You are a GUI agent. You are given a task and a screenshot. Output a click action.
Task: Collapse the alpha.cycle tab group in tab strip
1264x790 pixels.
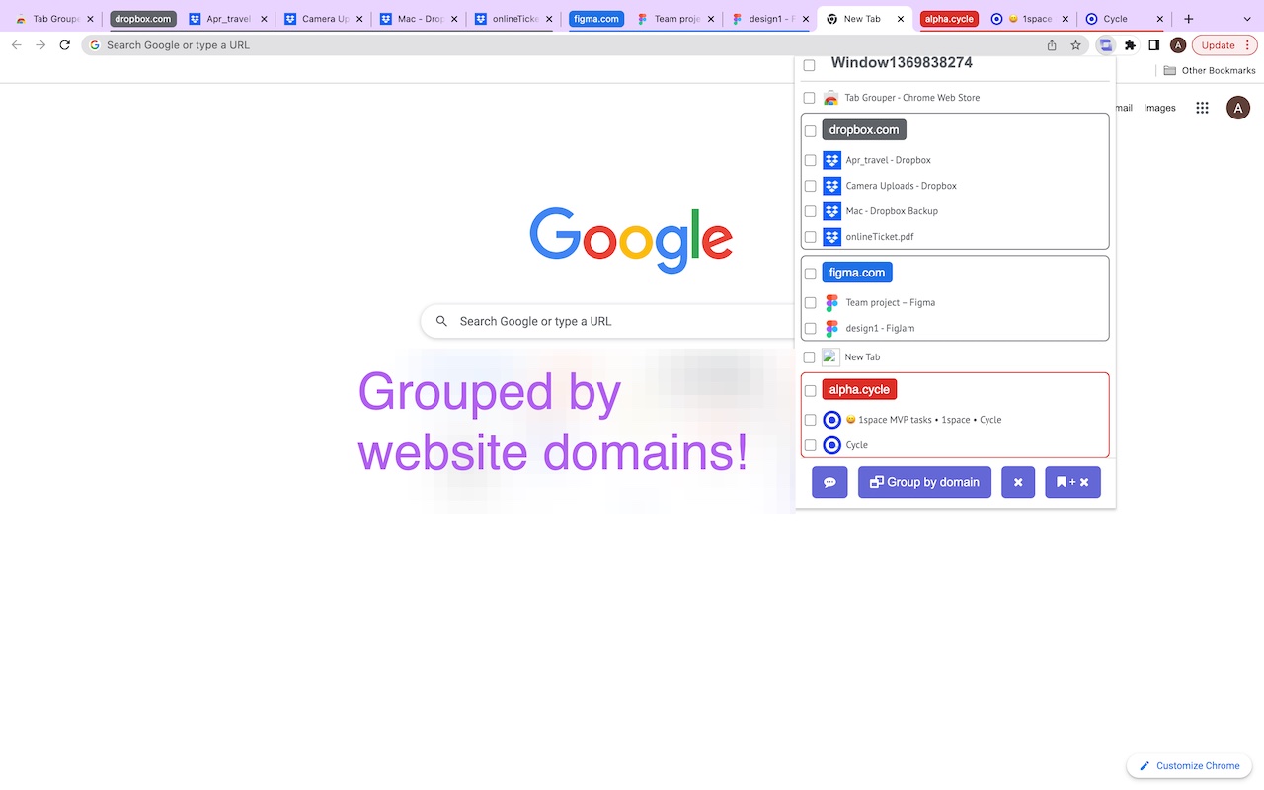click(x=949, y=19)
